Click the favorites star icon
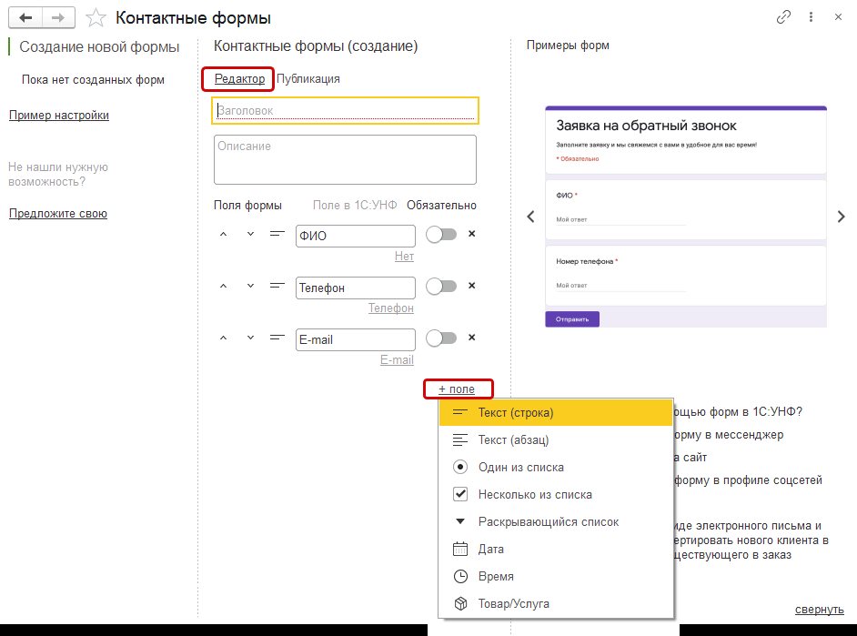This screenshot has height=636, width=857. pyautogui.click(x=95, y=17)
